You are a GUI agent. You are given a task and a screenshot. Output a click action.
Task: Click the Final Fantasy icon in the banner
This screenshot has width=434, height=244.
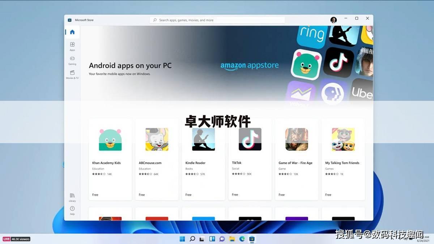click(365, 61)
